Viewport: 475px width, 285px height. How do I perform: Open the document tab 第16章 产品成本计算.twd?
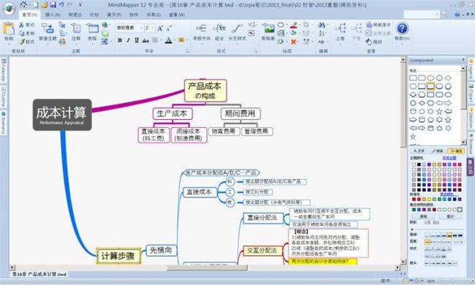[39, 274]
